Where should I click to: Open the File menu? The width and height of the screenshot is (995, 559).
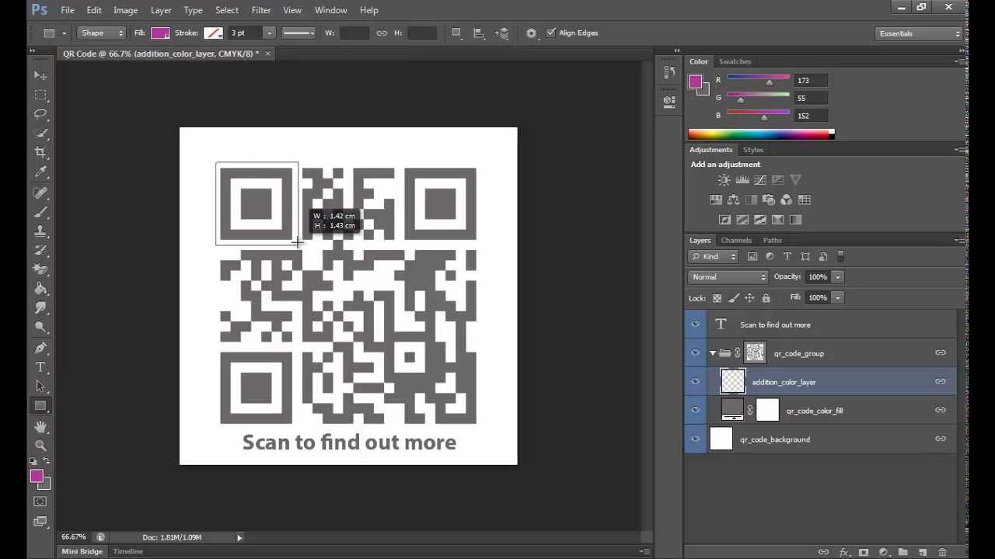tap(68, 10)
